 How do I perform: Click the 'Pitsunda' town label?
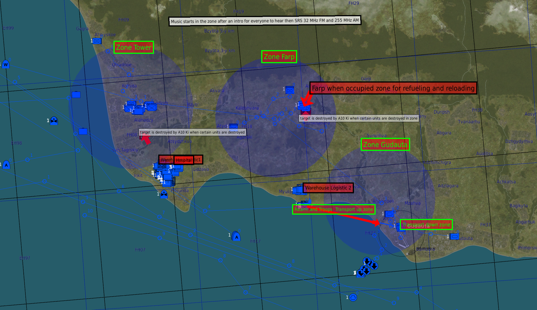(x=180, y=190)
